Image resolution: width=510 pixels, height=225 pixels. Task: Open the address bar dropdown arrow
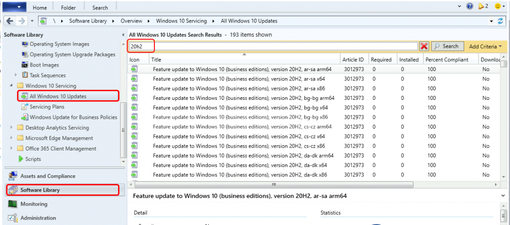click(491, 21)
